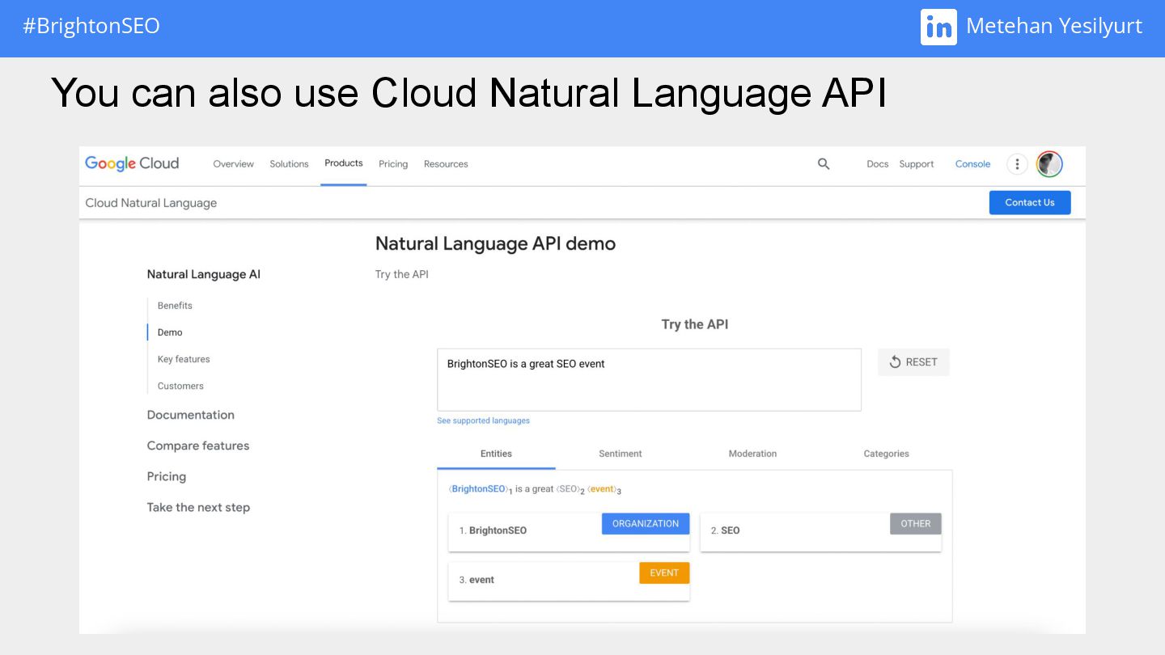Click the RESET button
Screen dimensions: 1165x655
913,362
